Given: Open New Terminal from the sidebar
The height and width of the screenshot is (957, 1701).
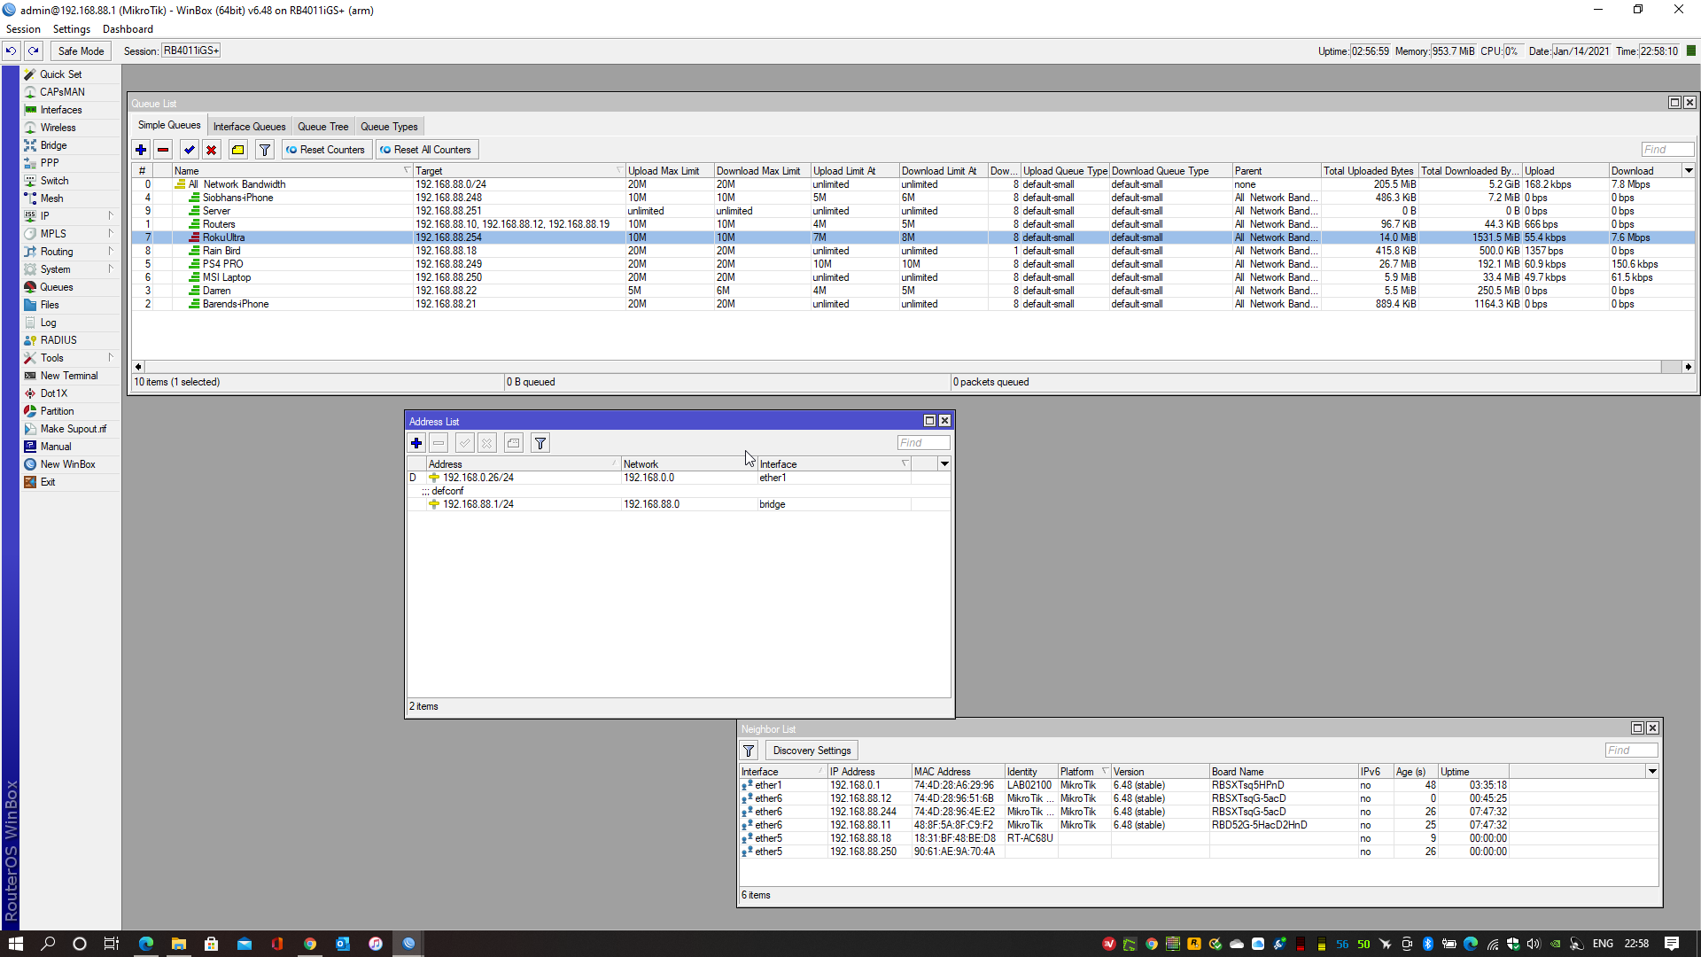Looking at the screenshot, I should (x=68, y=375).
